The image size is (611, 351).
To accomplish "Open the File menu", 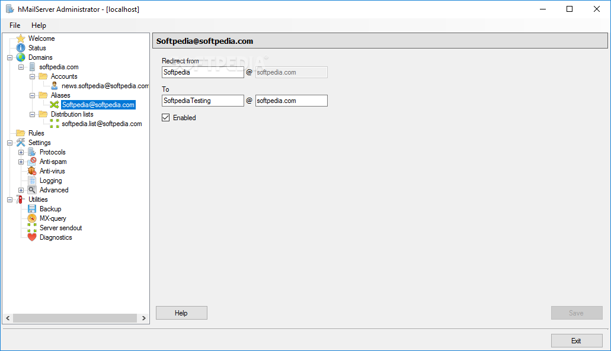I will tap(15, 25).
